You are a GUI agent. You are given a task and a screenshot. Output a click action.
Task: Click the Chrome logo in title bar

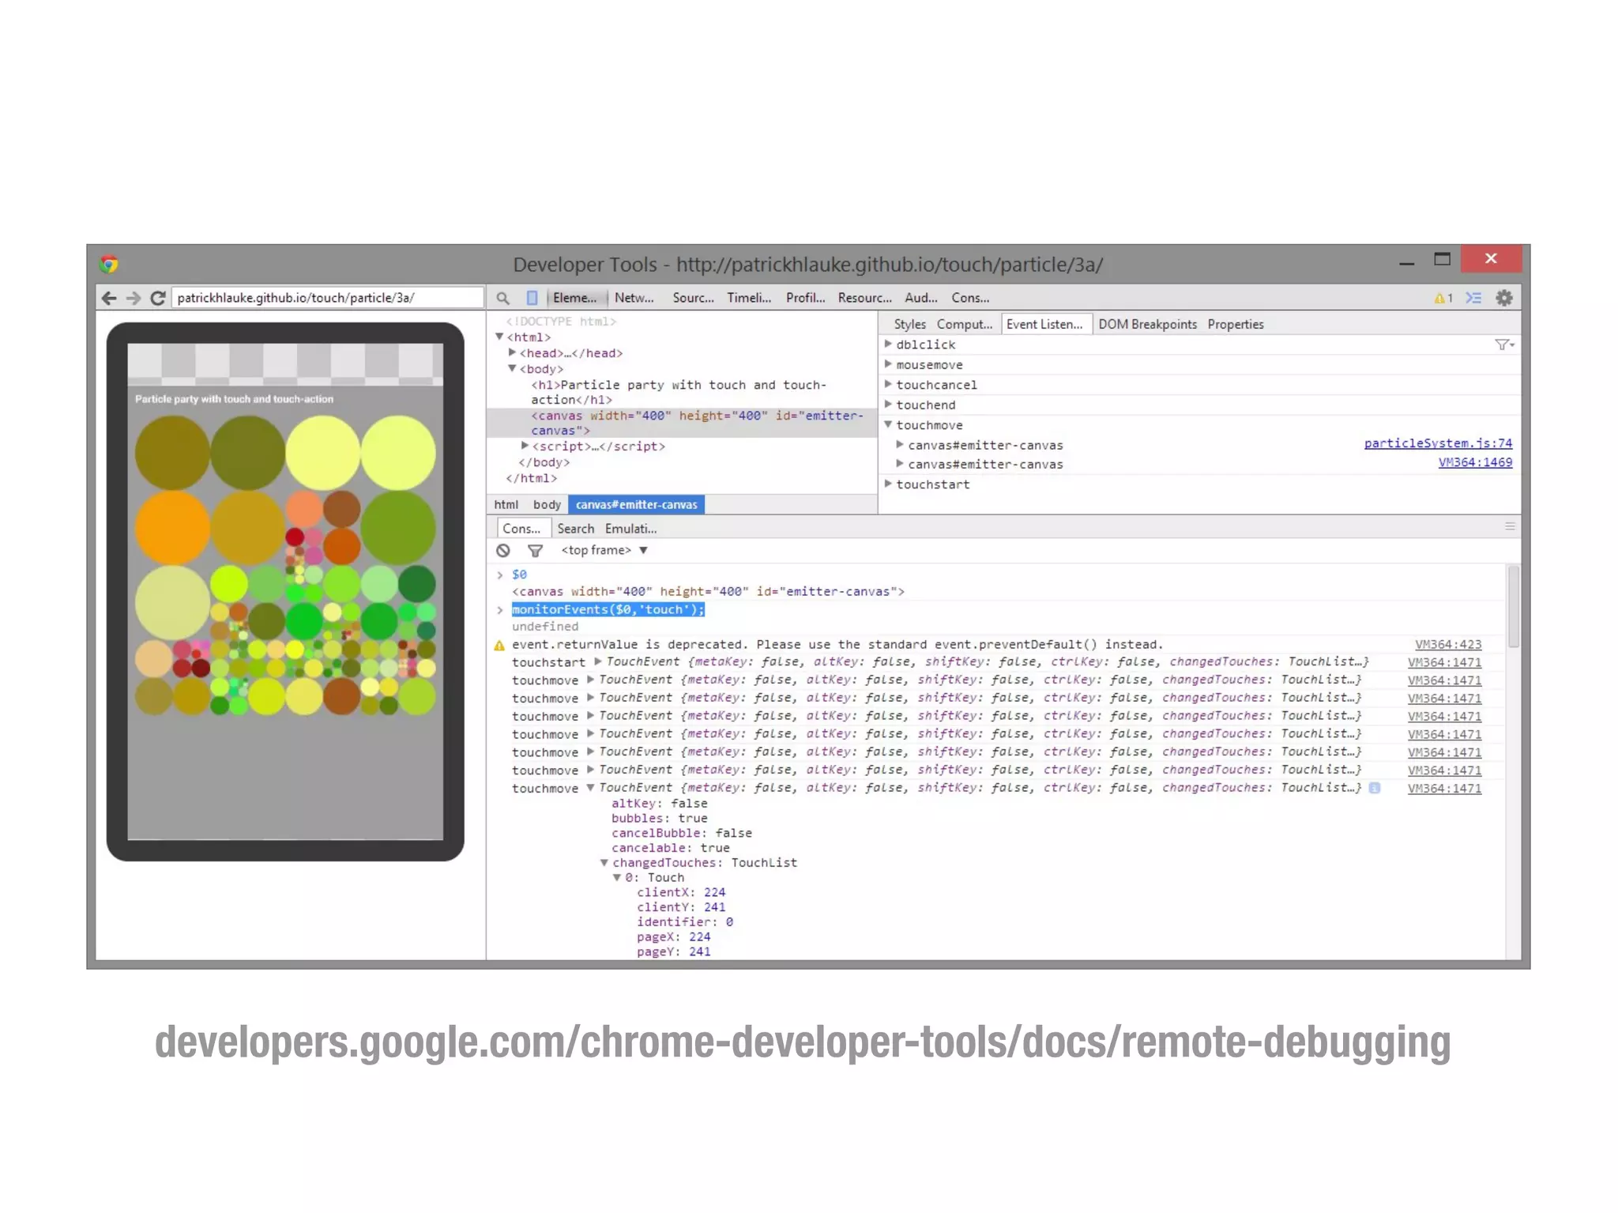click(109, 264)
